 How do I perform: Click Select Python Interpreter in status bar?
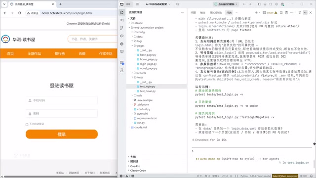coord(285,176)
